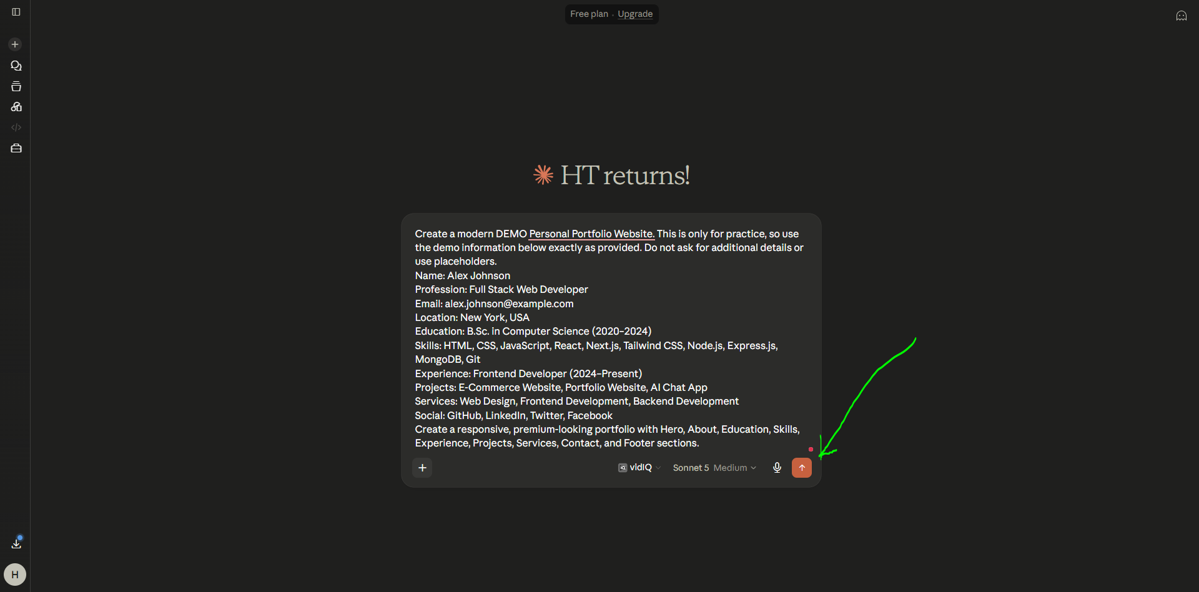Click the attach plus button in composer
This screenshot has height=592, width=1199.
422,468
